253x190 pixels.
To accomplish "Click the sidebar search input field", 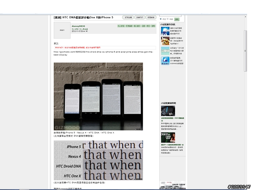I will [170, 16].
